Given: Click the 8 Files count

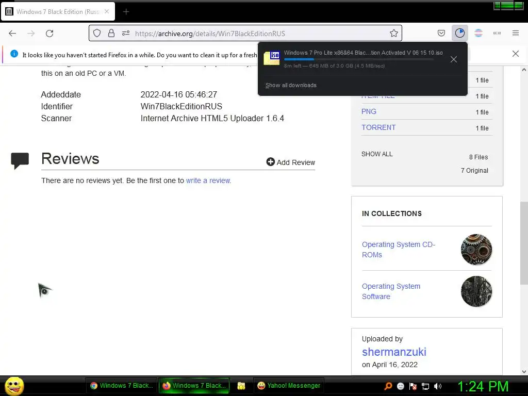Looking at the screenshot, I should coord(478,157).
